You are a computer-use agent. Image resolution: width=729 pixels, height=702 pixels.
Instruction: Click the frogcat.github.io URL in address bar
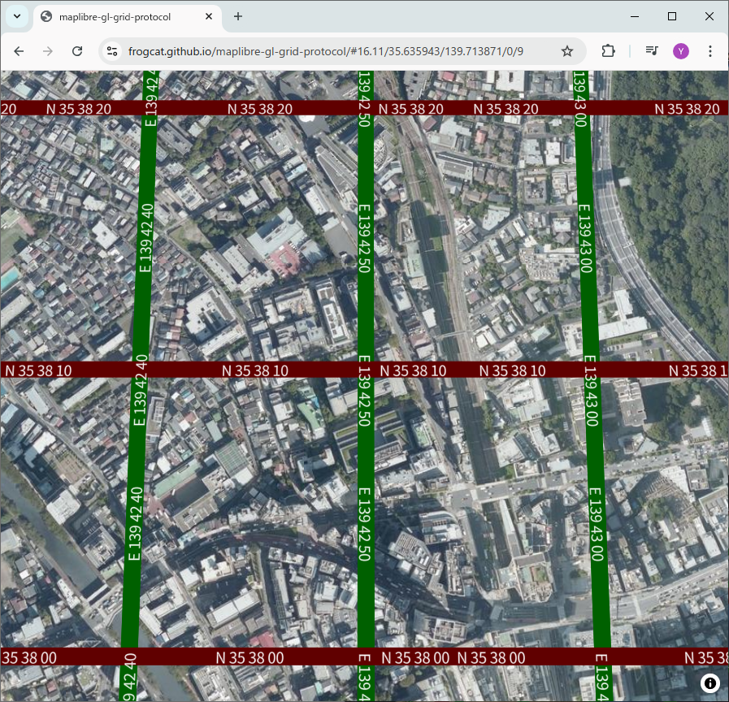(325, 51)
